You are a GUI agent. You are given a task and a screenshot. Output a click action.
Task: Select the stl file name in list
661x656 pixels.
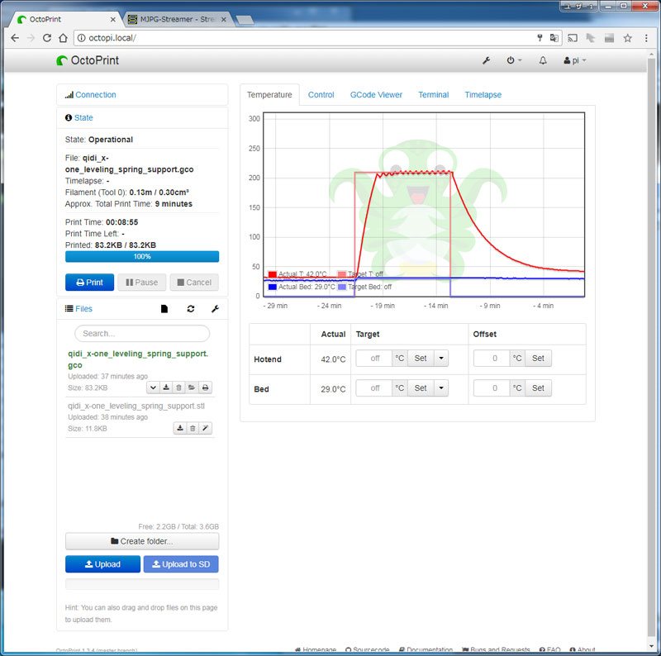pos(136,406)
